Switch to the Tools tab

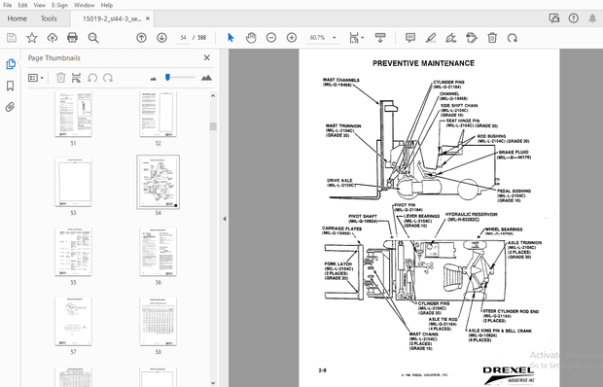[49, 18]
